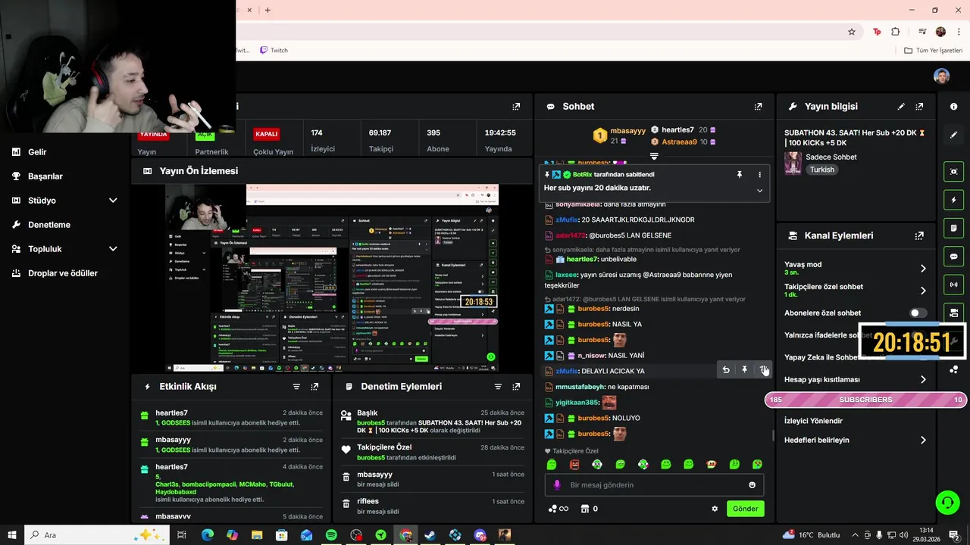Edit stream info with Yayın bilgisi pencil

901,107
